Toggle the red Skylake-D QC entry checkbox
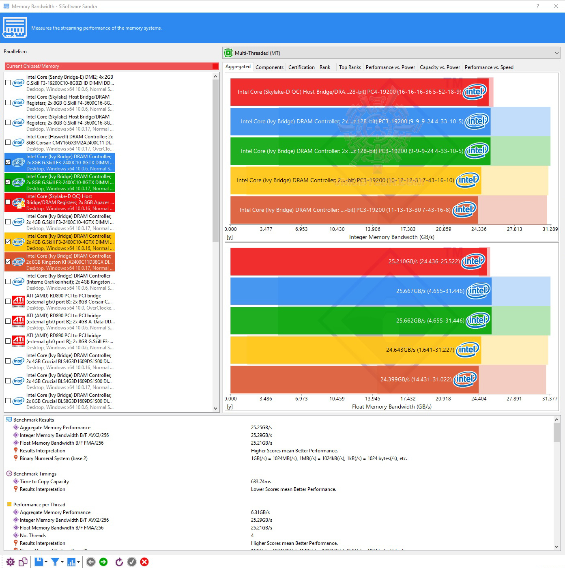Image resolution: width=565 pixels, height=568 pixels. 8,202
